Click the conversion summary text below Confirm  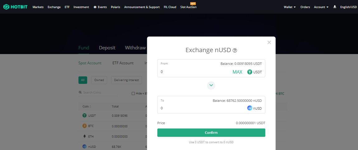(211, 142)
